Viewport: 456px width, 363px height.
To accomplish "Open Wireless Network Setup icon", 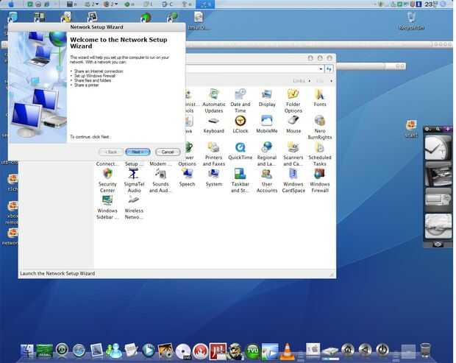I will (x=134, y=207).
